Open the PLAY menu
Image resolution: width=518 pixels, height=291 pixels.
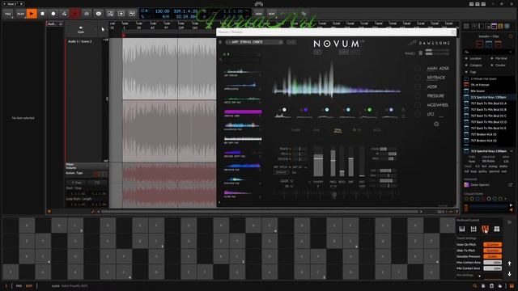[x=20, y=14]
